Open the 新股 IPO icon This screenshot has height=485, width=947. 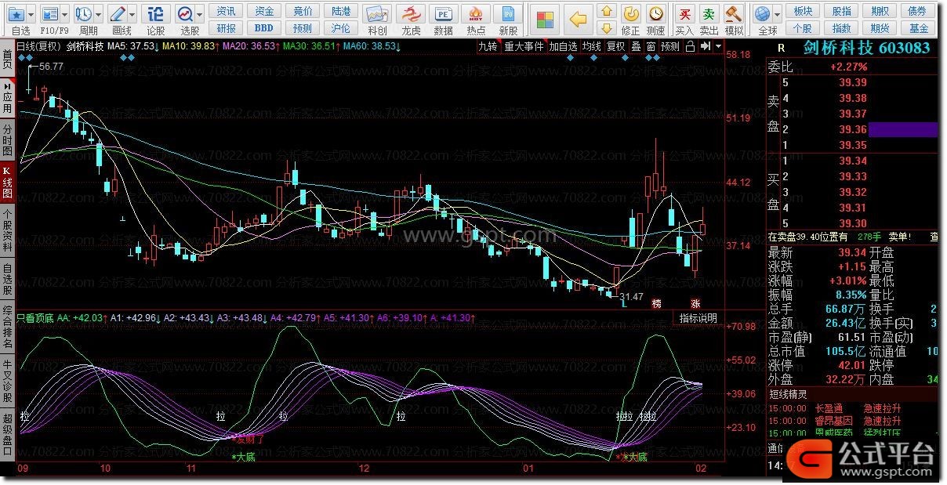[509, 16]
